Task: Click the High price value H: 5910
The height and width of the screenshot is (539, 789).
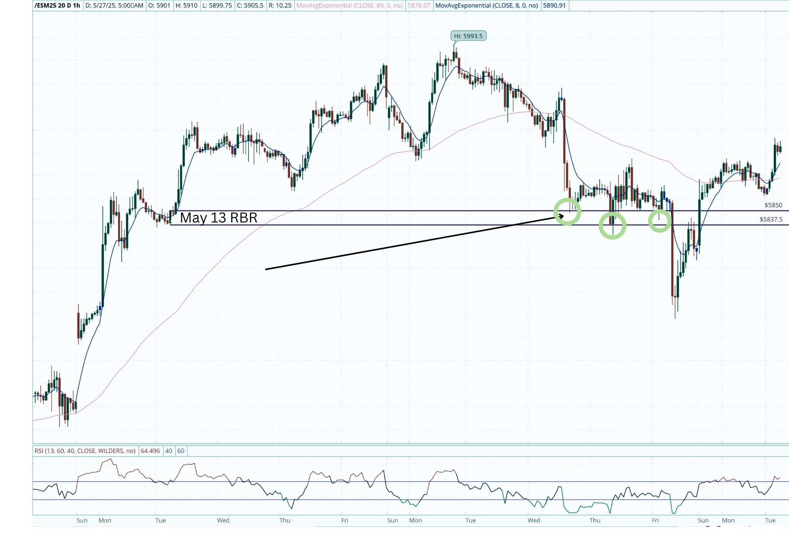Action: (x=186, y=5)
